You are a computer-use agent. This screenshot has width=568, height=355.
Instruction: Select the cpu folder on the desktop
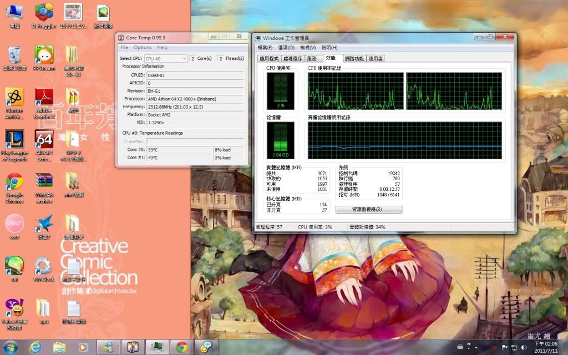click(44, 310)
